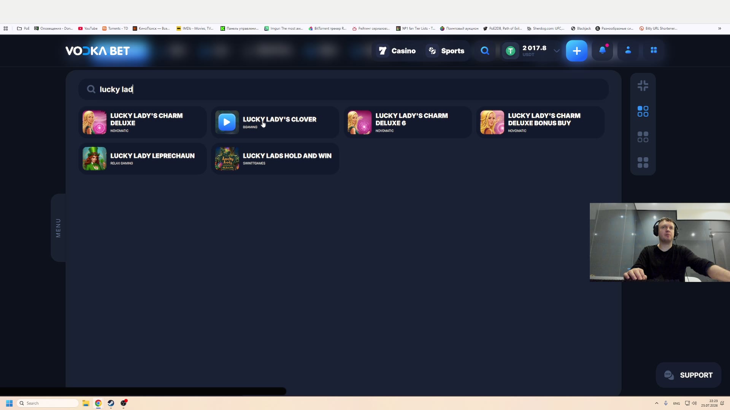The height and width of the screenshot is (410, 730).
Task: Switch to the Sports section
Action: tap(446, 51)
